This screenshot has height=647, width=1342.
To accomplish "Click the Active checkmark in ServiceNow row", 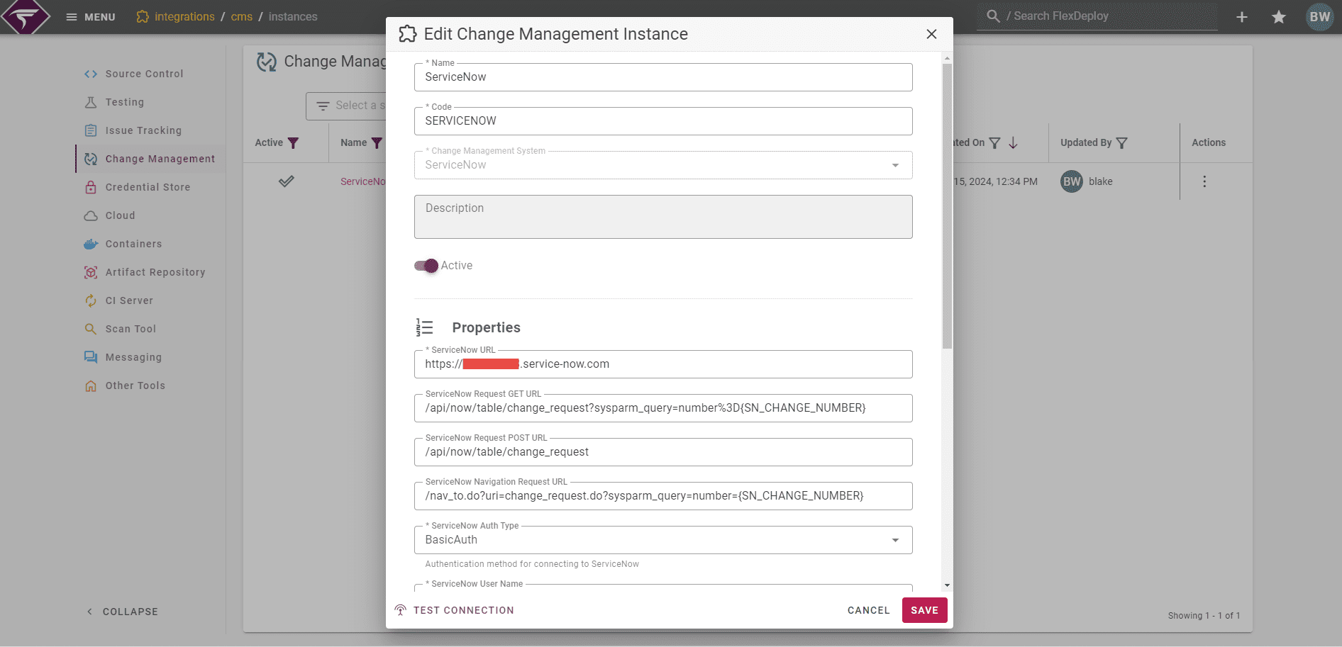I will pos(286,181).
